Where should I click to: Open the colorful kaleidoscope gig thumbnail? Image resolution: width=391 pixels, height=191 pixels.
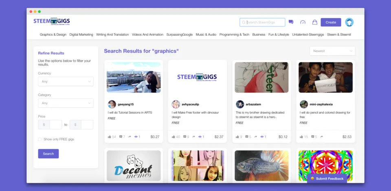point(326,166)
